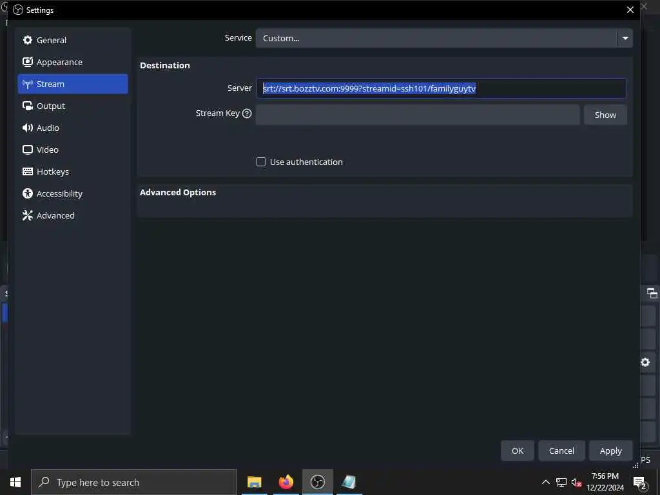Enable the Use authentication checkbox
This screenshot has width=660, height=495.
pos(261,162)
